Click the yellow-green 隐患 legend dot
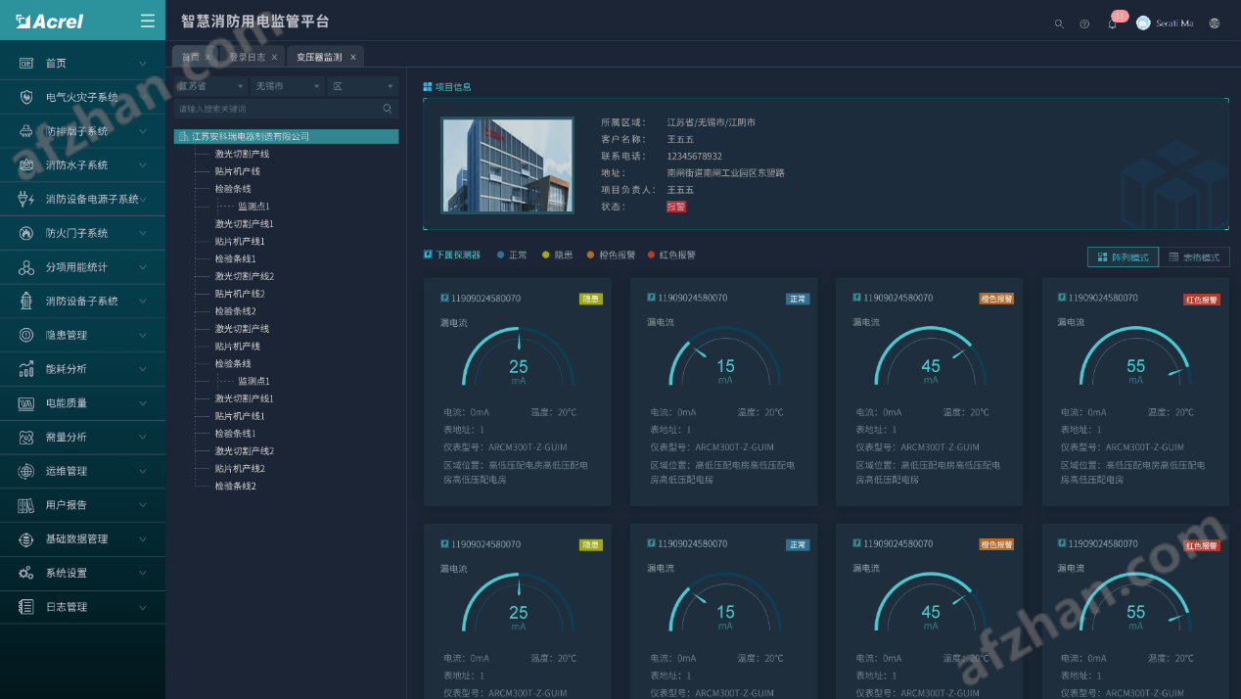This screenshot has width=1241, height=699. 546,255
